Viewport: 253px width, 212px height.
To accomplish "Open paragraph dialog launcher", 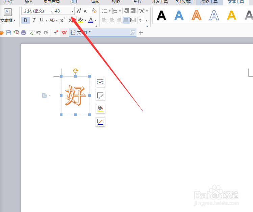I will point(147,26).
